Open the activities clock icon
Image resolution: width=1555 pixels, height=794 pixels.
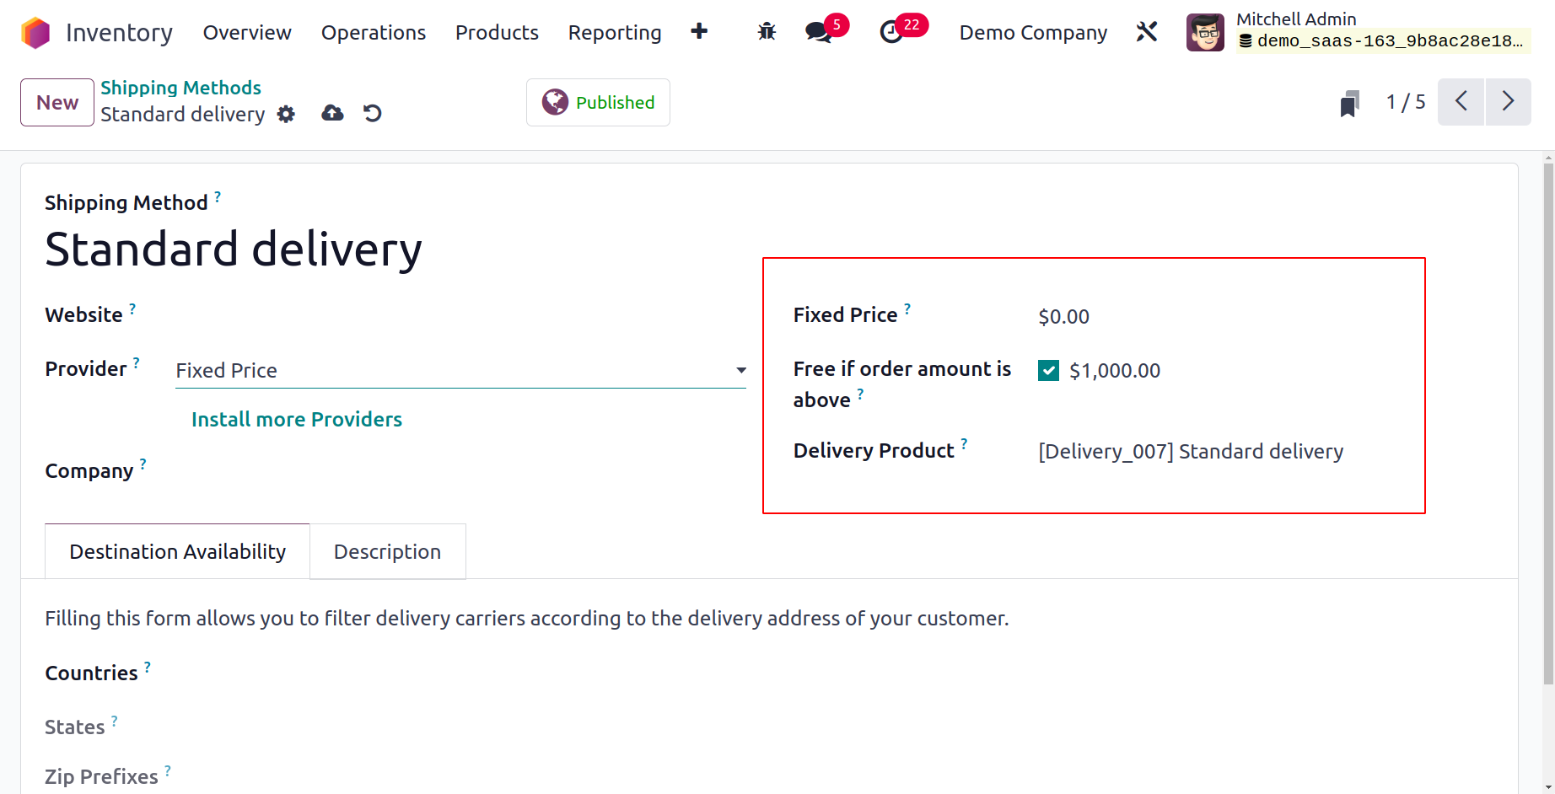coord(891,32)
